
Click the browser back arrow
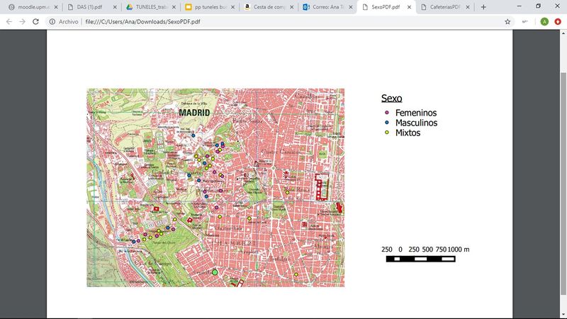tap(9, 22)
